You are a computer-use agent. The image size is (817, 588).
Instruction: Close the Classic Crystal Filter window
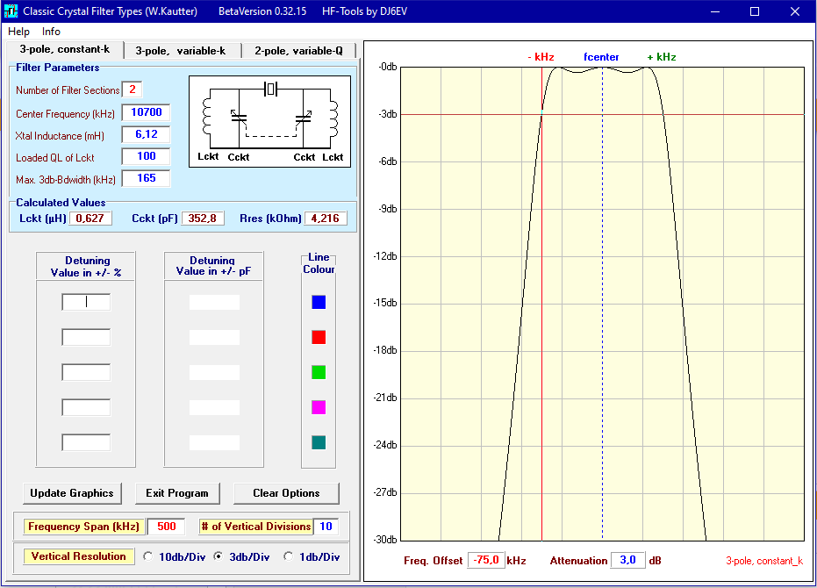pos(794,11)
